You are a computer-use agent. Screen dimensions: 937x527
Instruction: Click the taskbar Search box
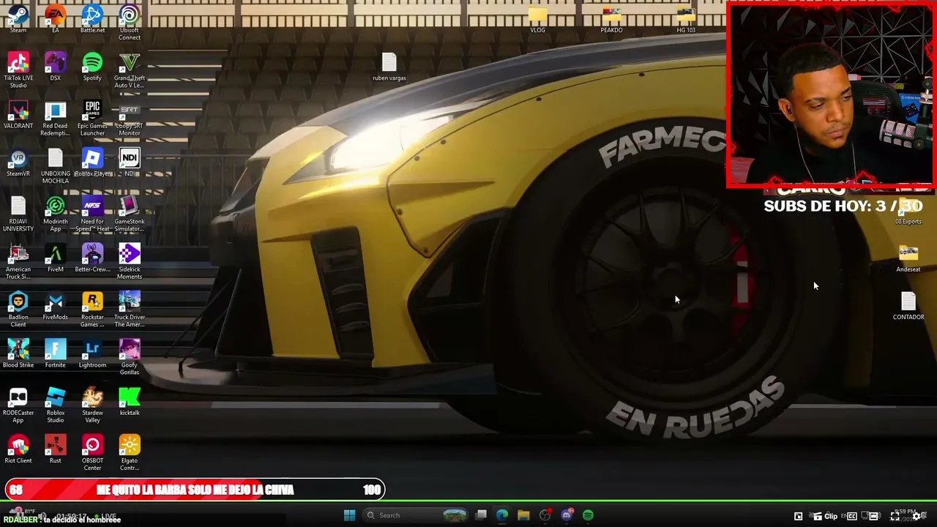[x=416, y=515]
